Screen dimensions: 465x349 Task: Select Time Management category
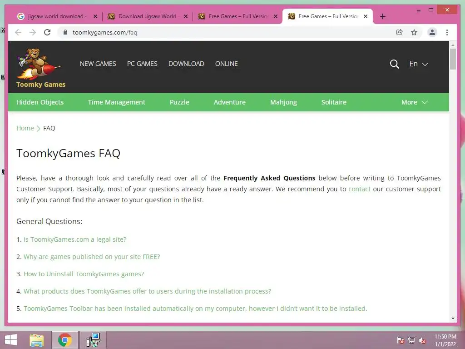pyautogui.click(x=117, y=102)
